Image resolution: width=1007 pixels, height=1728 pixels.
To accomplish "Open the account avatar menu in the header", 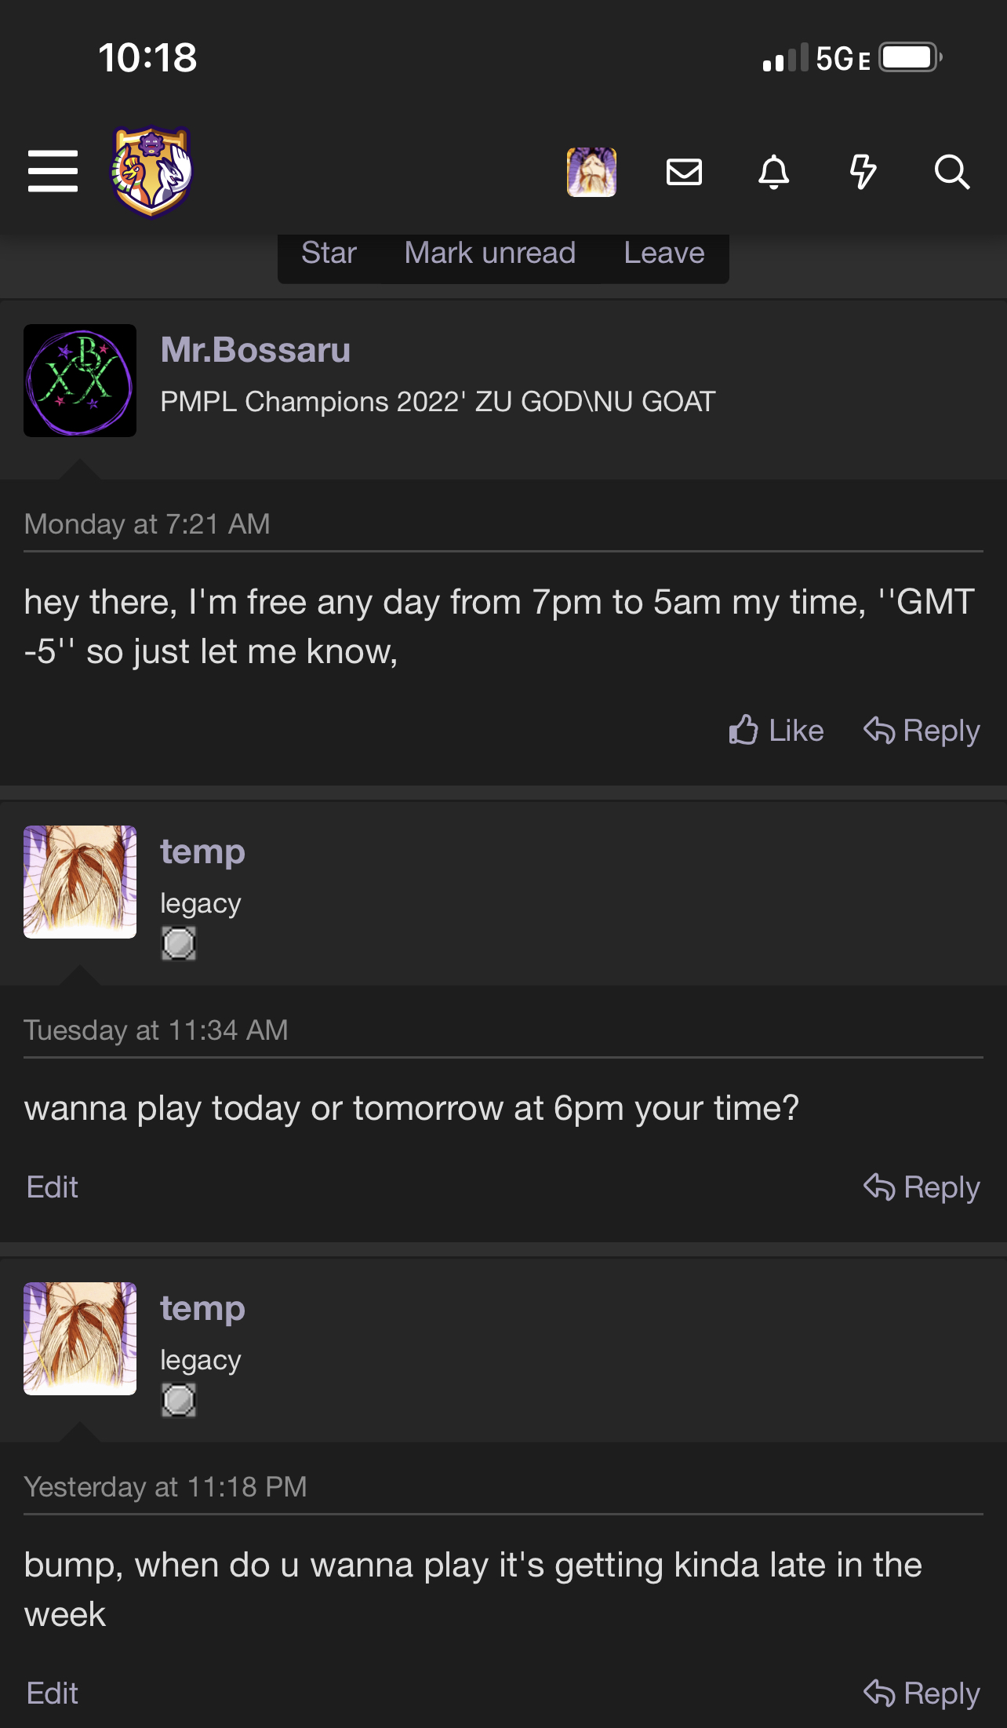I will pos(591,171).
